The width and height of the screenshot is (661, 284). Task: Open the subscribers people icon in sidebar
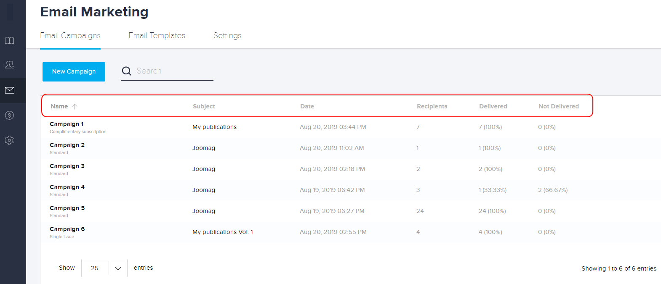click(10, 65)
